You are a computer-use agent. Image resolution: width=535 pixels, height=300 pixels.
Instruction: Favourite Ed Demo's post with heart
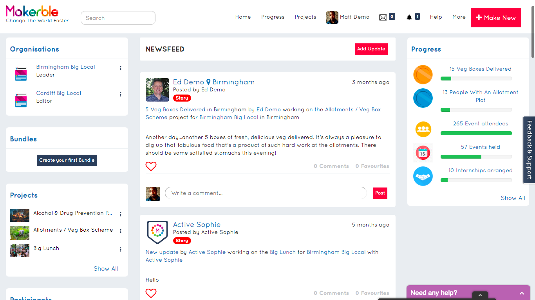[x=151, y=166]
